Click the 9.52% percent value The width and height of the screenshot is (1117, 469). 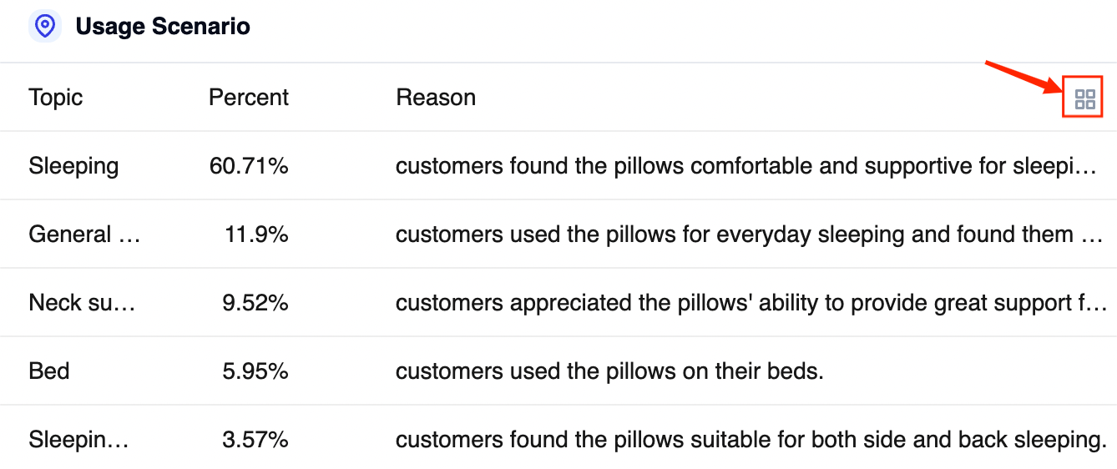click(255, 303)
